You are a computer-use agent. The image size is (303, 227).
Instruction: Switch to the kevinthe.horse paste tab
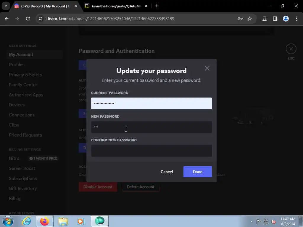[116, 6]
